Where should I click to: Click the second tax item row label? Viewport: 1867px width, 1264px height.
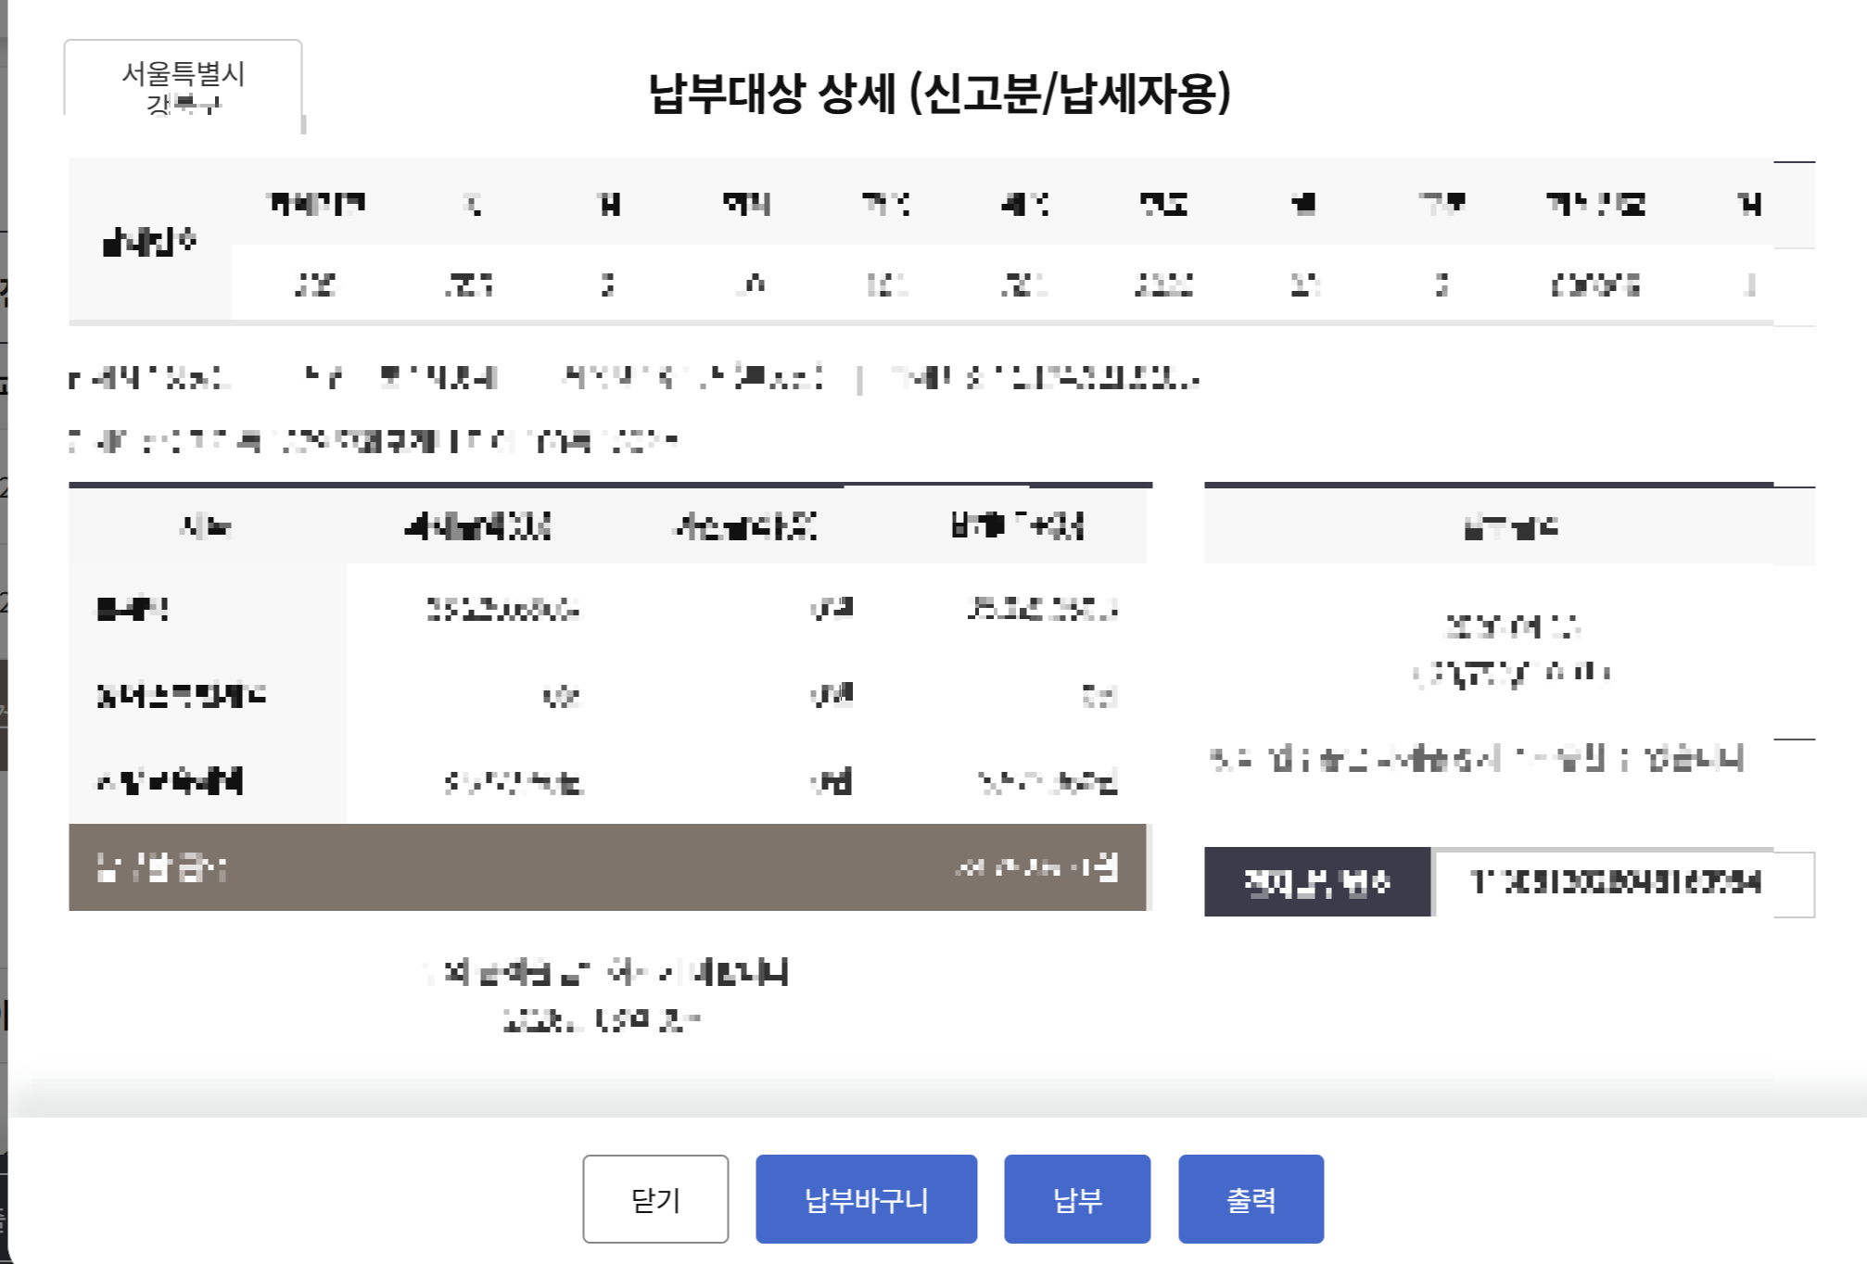(x=182, y=695)
